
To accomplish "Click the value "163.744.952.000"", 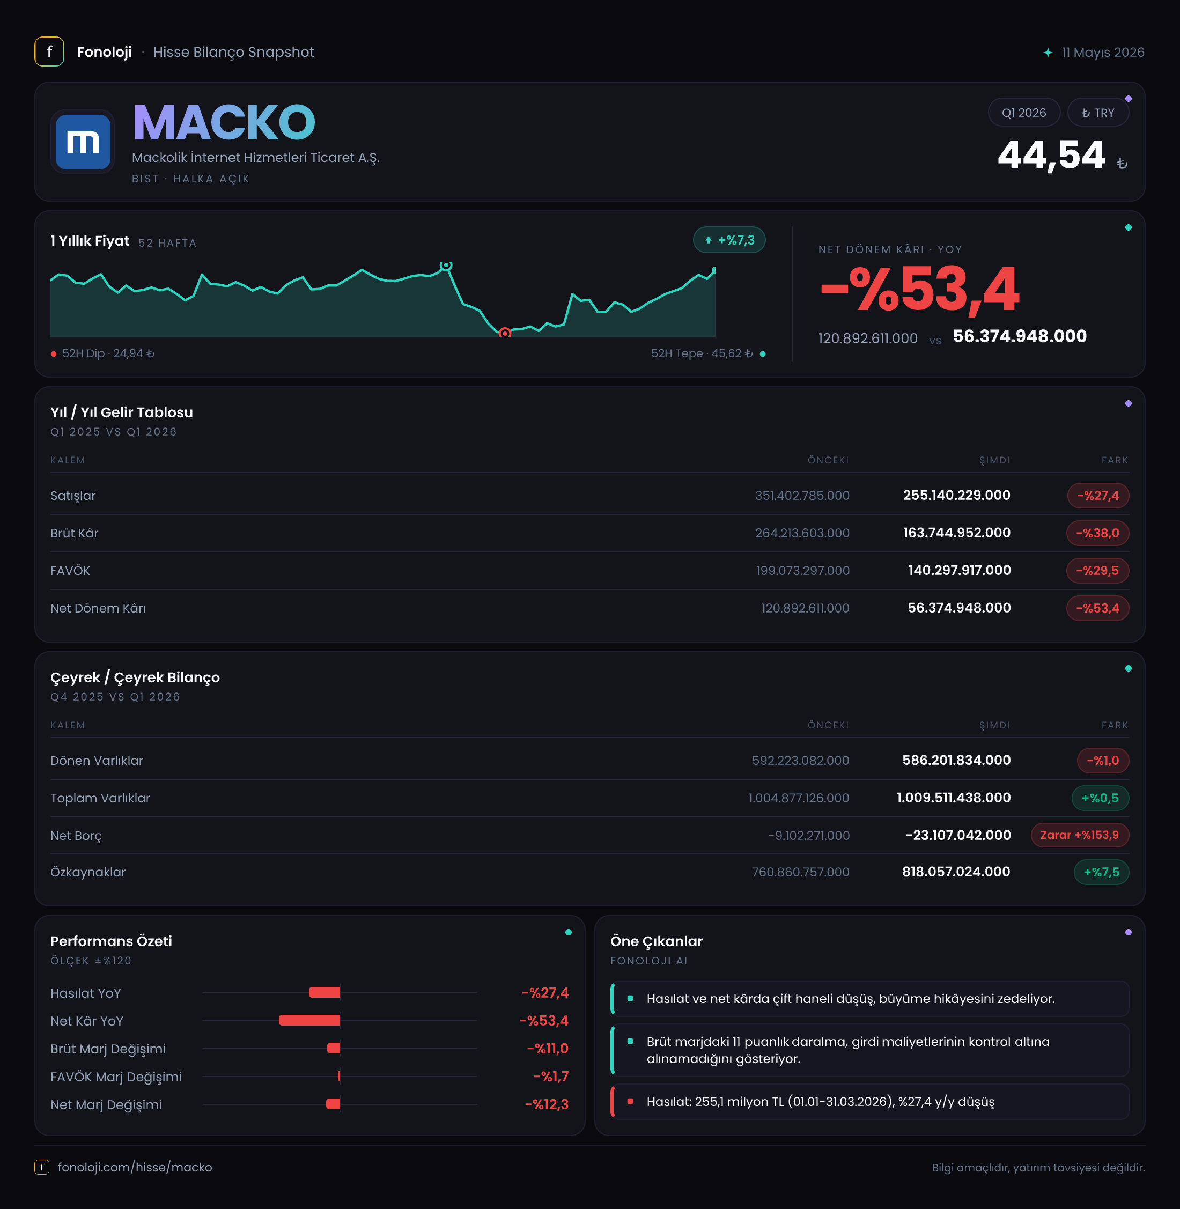I will (x=956, y=532).
